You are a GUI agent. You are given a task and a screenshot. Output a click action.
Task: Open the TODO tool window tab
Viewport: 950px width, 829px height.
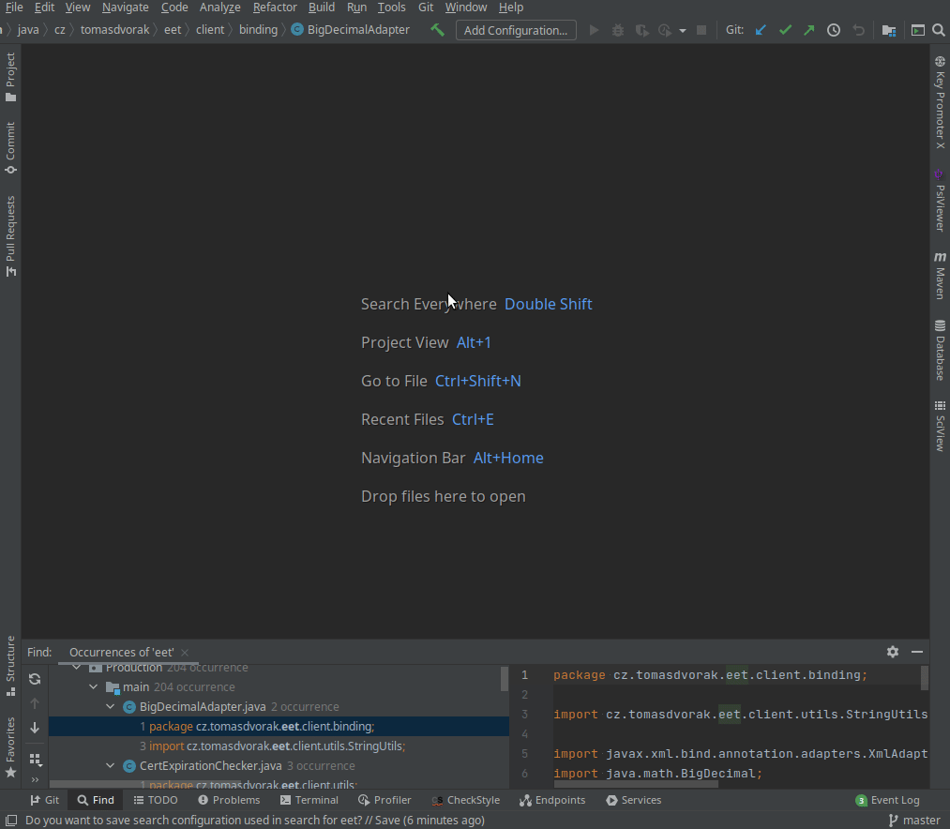click(x=156, y=800)
